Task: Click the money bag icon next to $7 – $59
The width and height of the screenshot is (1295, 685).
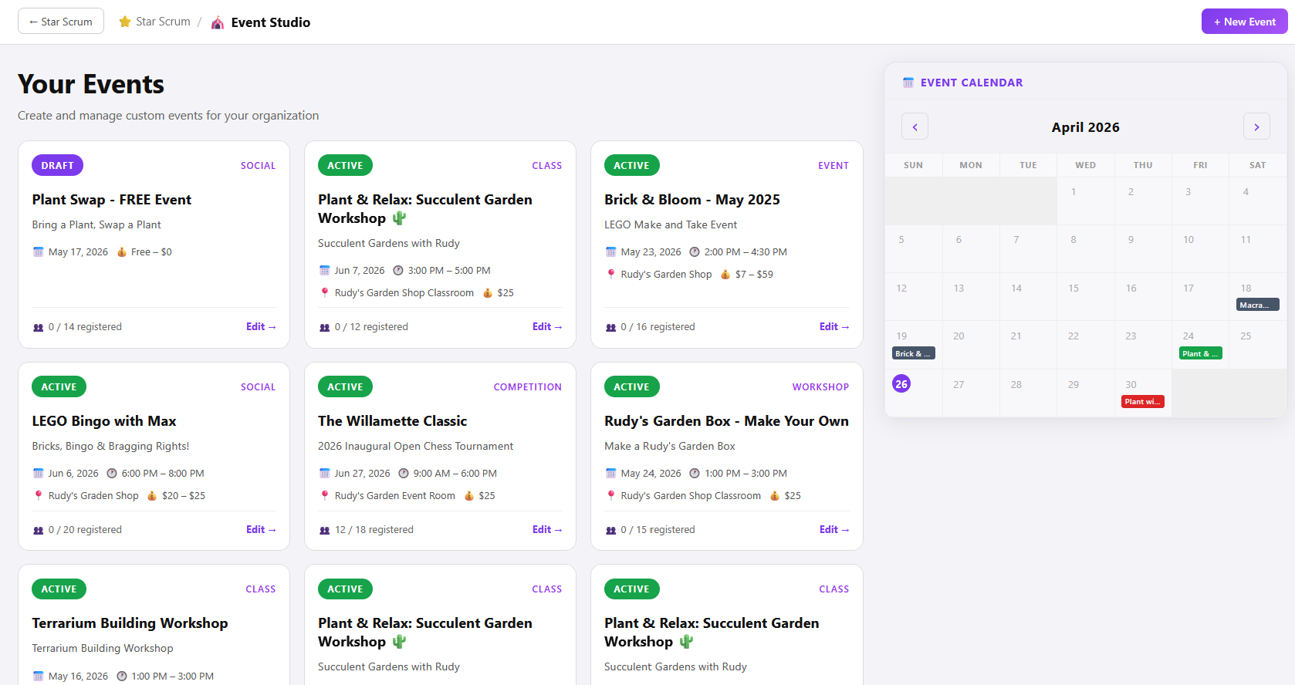Action: (725, 274)
